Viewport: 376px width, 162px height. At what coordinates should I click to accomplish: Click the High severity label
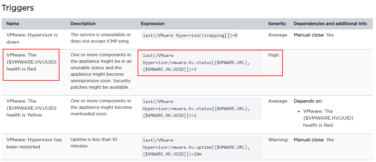[x=274, y=55]
